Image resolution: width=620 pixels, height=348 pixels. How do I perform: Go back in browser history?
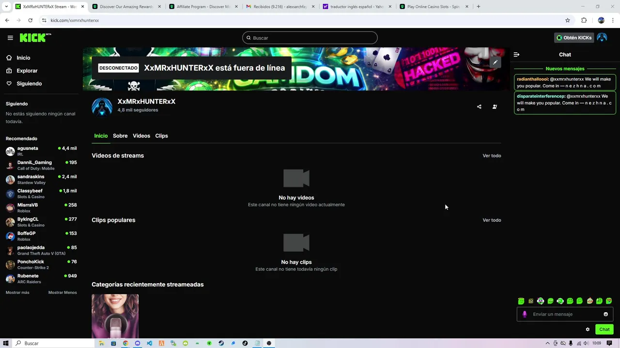(7, 20)
